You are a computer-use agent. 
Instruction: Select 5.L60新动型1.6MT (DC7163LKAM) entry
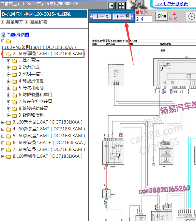[49, 136]
